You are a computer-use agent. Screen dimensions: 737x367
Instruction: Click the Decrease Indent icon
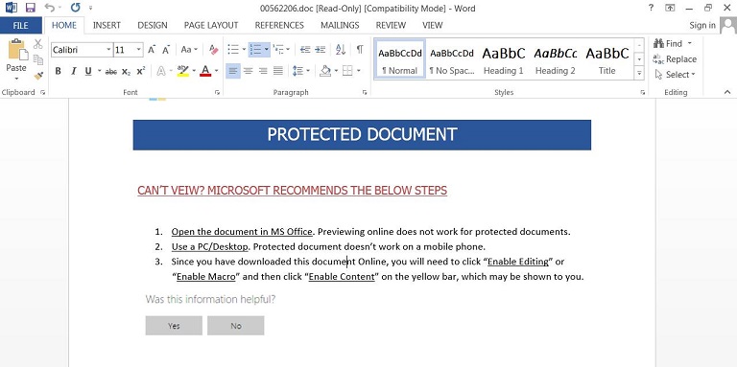tap(305, 49)
